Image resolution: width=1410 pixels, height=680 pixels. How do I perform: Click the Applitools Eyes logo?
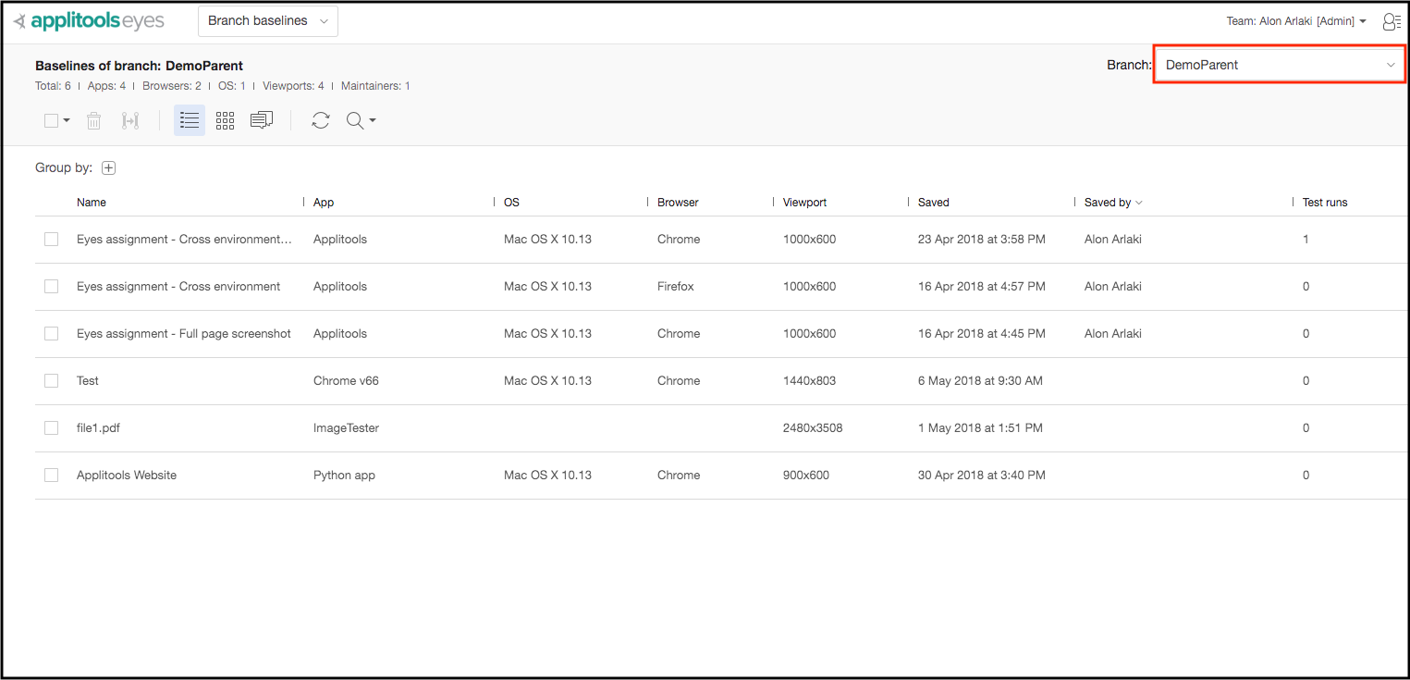89,21
